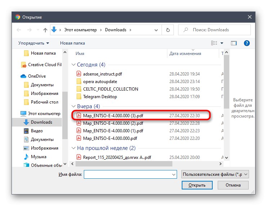The width and height of the screenshot is (267, 206).
Task: Click the Forward navigation arrow
Action: (29, 30)
